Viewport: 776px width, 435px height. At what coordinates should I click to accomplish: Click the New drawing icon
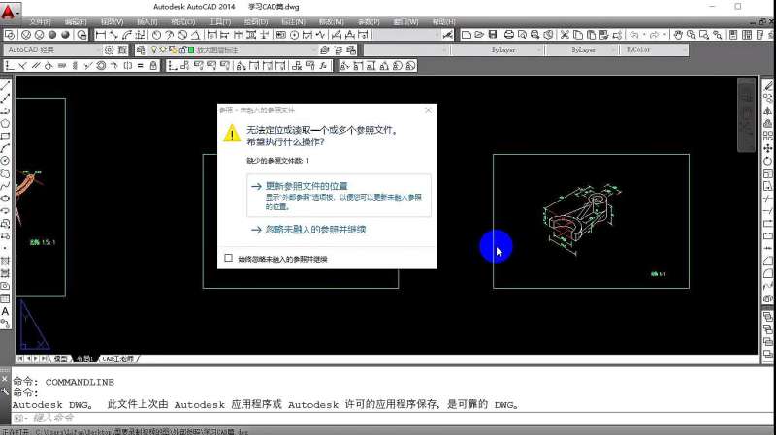466,35
